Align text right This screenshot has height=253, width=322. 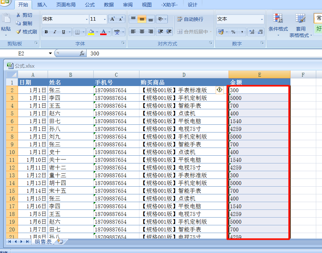pyautogui.click(x=150, y=32)
